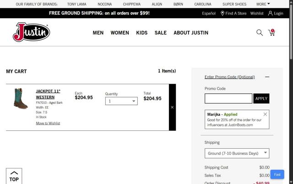
Task: Open the Shipping method dropdown
Action: [x=237, y=153]
